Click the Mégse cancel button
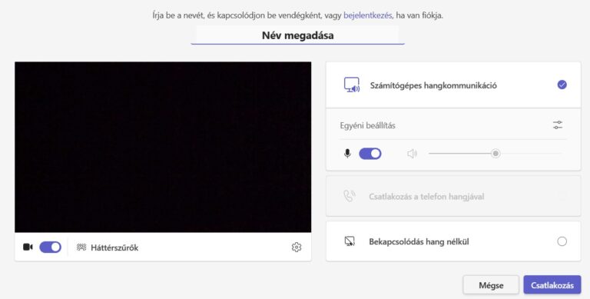 point(491,285)
